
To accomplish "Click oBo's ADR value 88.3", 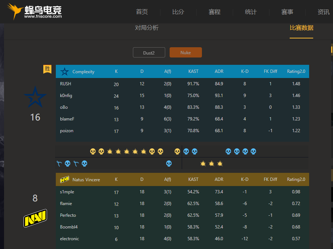I will tap(219, 107).
